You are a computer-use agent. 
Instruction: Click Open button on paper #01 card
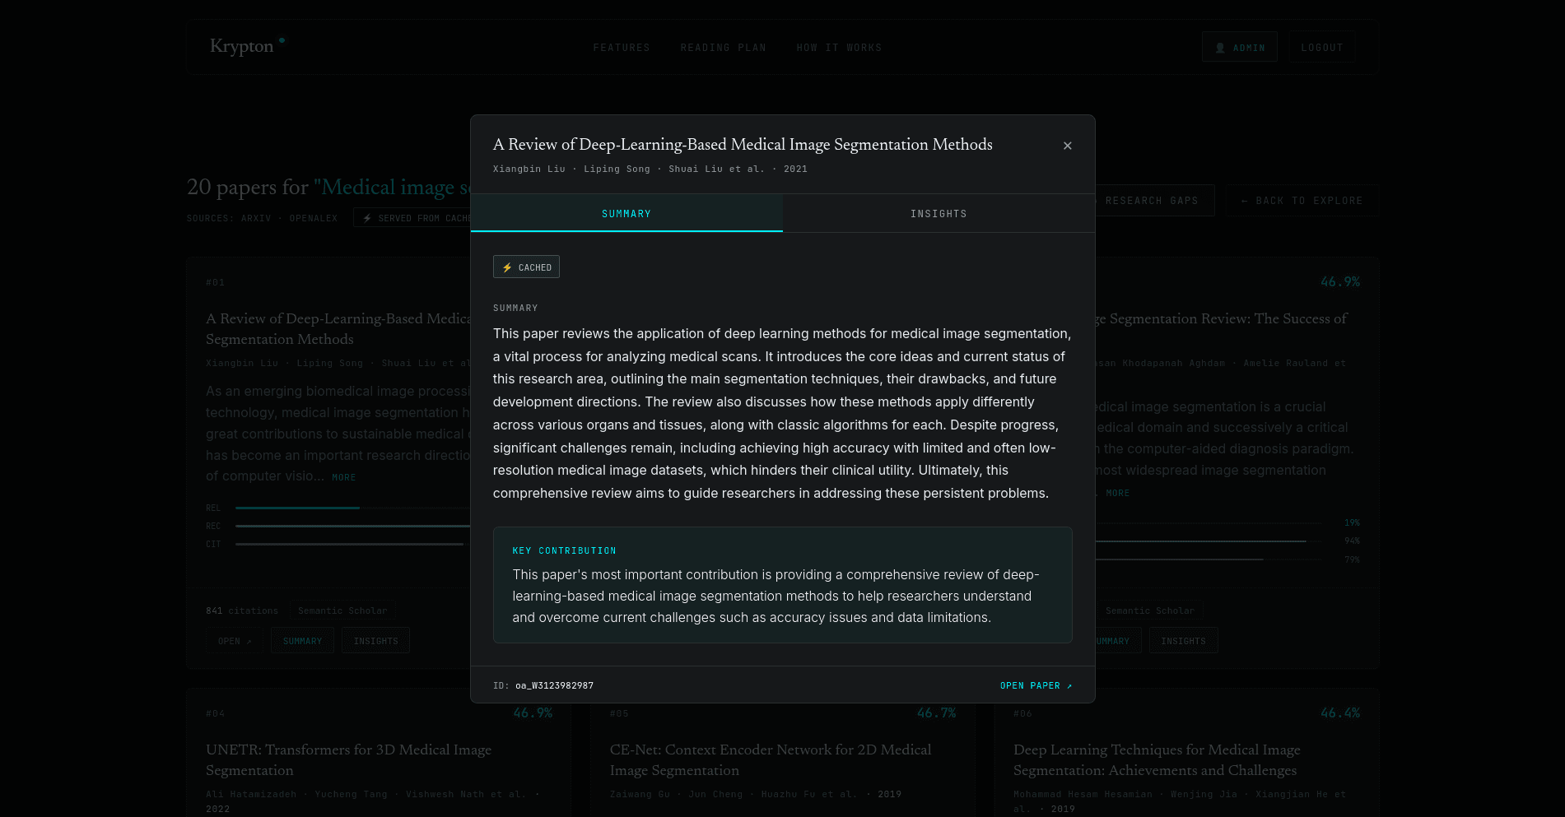point(235,641)
